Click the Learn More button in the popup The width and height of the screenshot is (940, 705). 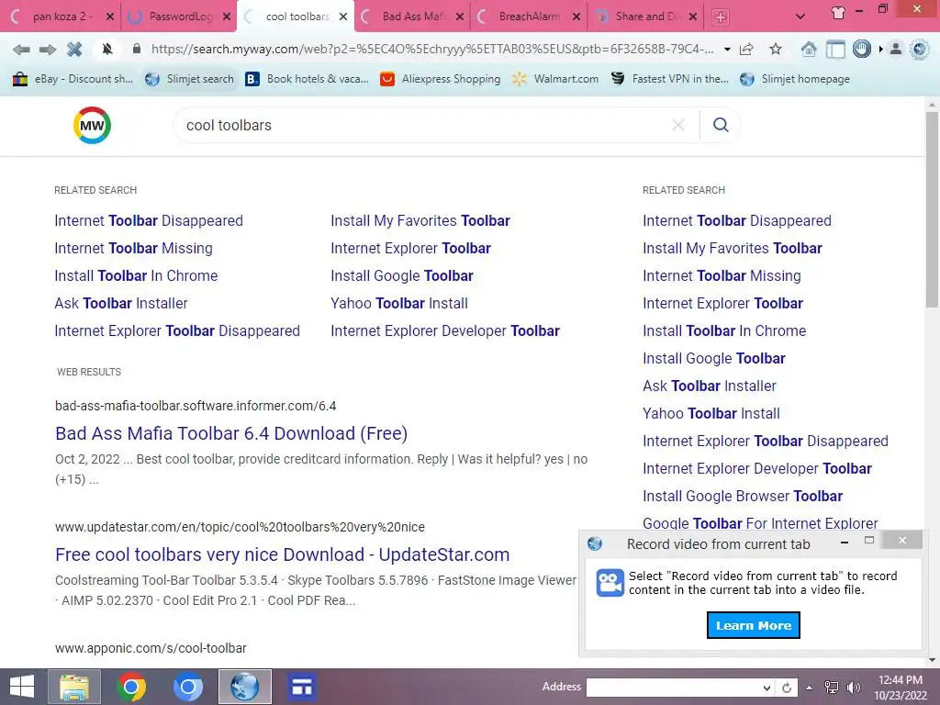(x=754, y=625)
